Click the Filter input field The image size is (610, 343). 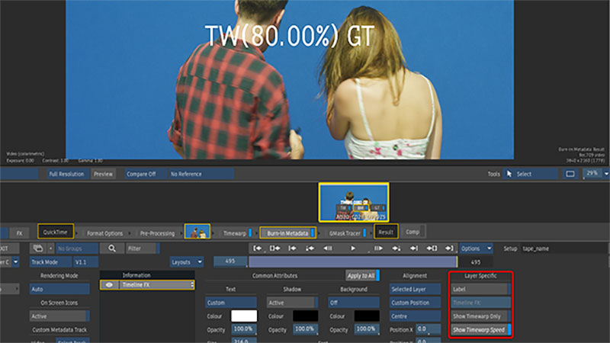[x=143, y=248]
